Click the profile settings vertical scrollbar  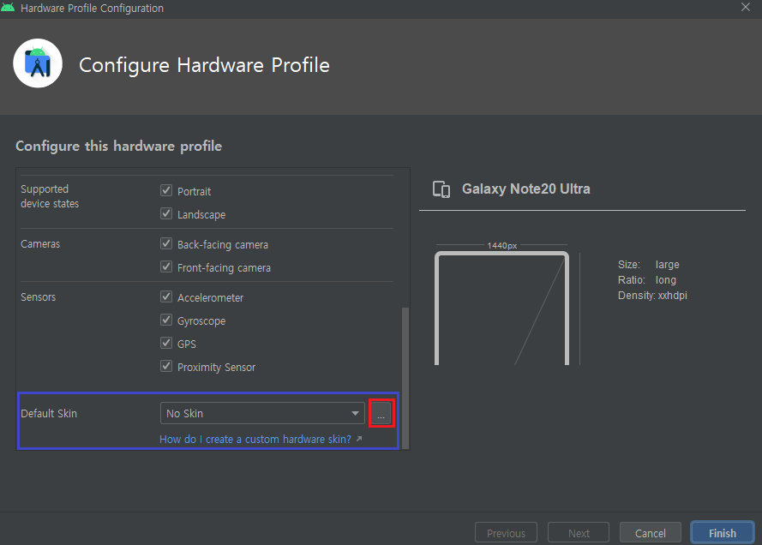(405, 378)
